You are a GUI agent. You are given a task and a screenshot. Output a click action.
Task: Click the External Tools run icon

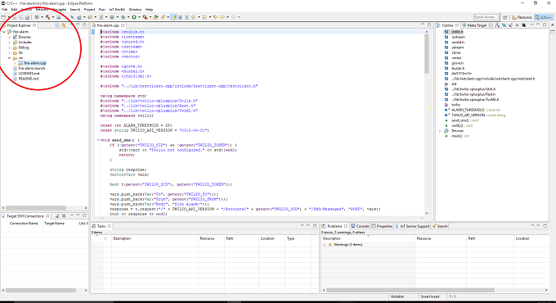pyautogui.click(x=145, y=17)
